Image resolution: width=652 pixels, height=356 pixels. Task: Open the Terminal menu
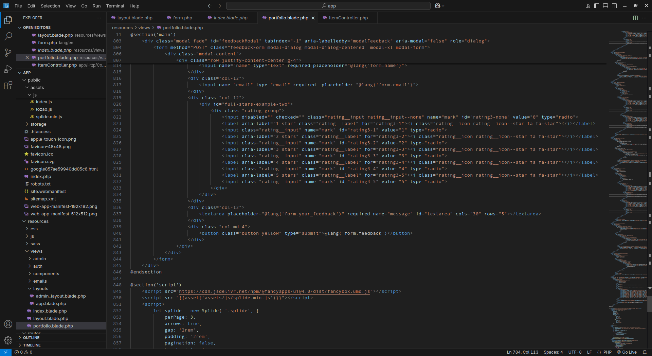[115, 6]
